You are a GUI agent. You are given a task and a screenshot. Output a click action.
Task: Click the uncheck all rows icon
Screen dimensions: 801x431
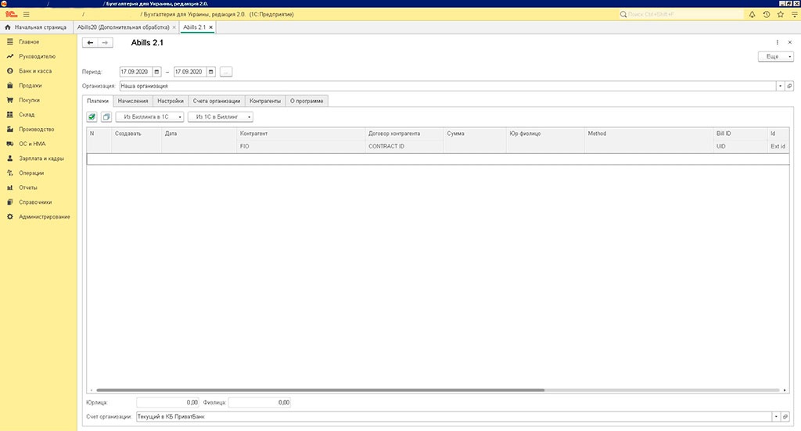[106, 117]
